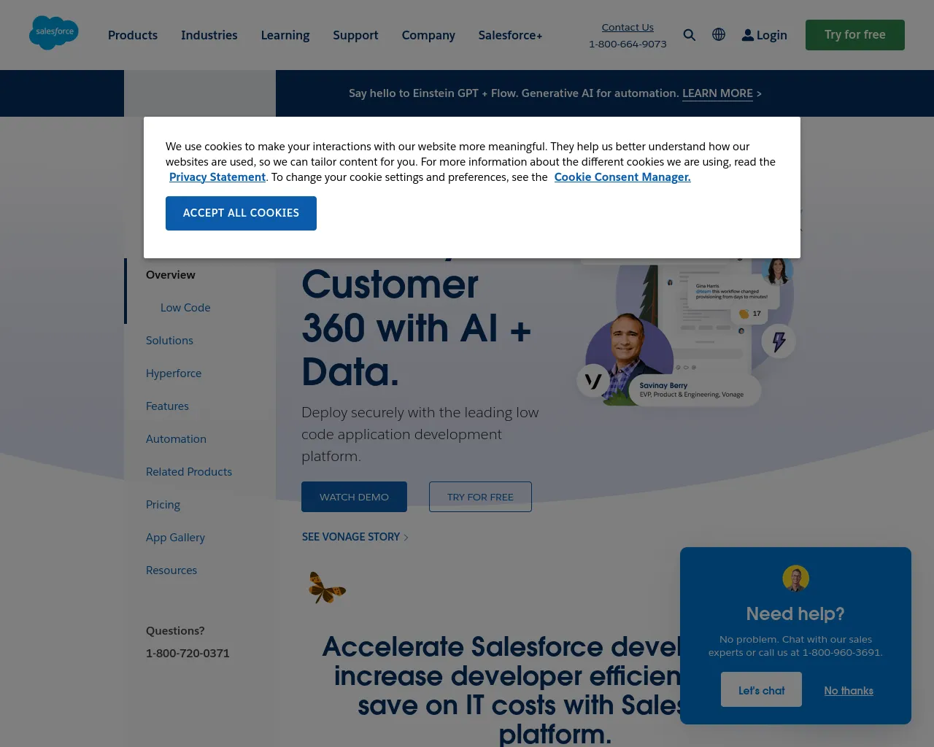
Task: Go to Automation in sidebar
Action: (x=176, y=439)
